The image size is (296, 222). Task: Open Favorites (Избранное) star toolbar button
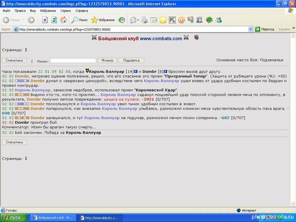[x=103, y=20]
